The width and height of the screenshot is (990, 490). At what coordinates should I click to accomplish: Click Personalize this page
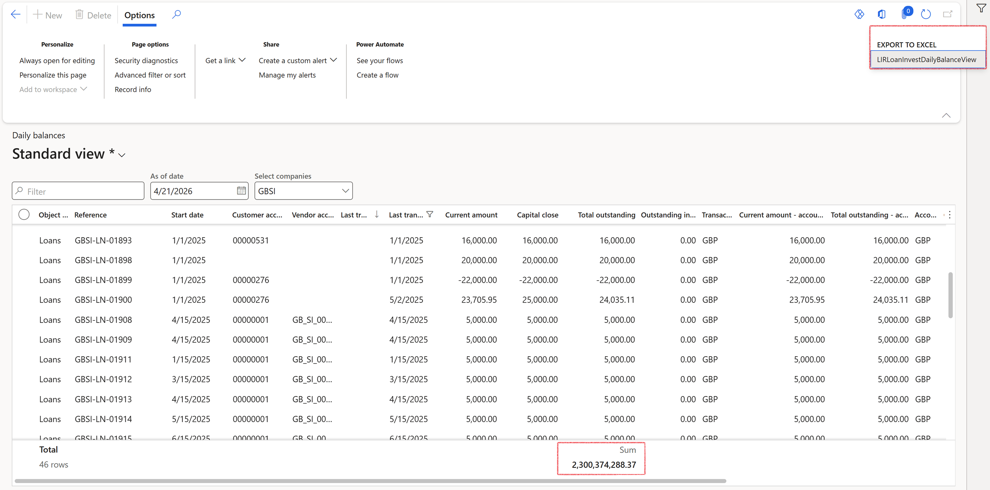53,75
